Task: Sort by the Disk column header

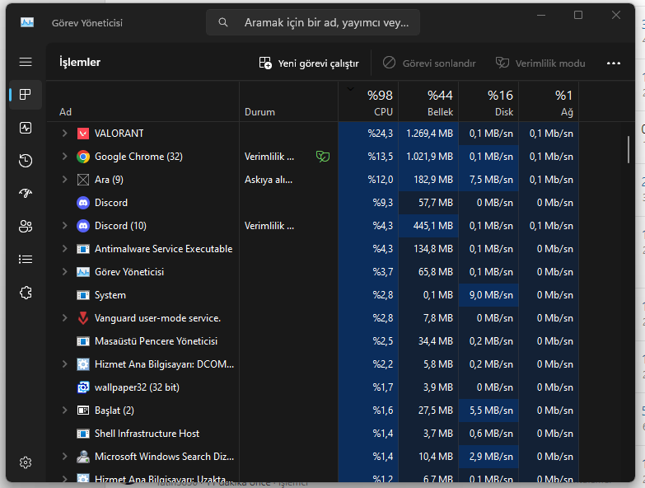Action: click(x=488, y=101)
